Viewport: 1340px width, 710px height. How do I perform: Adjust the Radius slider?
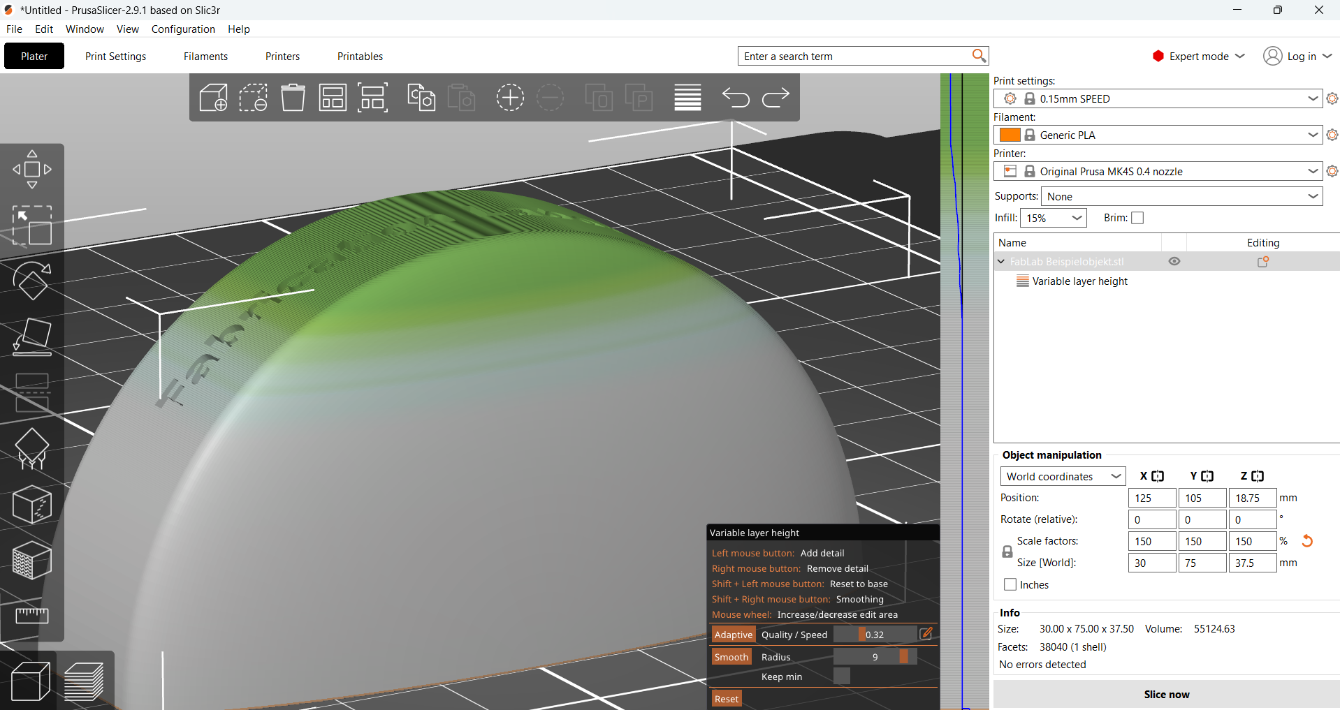point(875,657)
